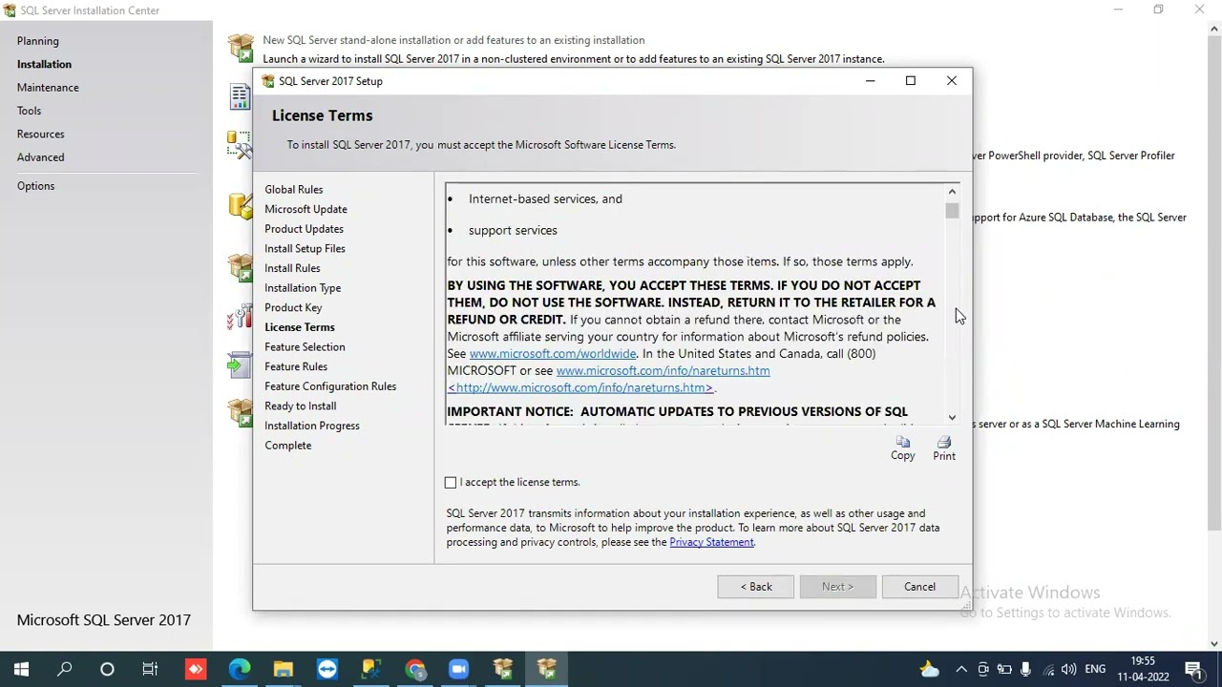The height and width of the screenshot is (687, 1222).
Task: Click the Ready to Install step
Action: (x=300, y=406)
